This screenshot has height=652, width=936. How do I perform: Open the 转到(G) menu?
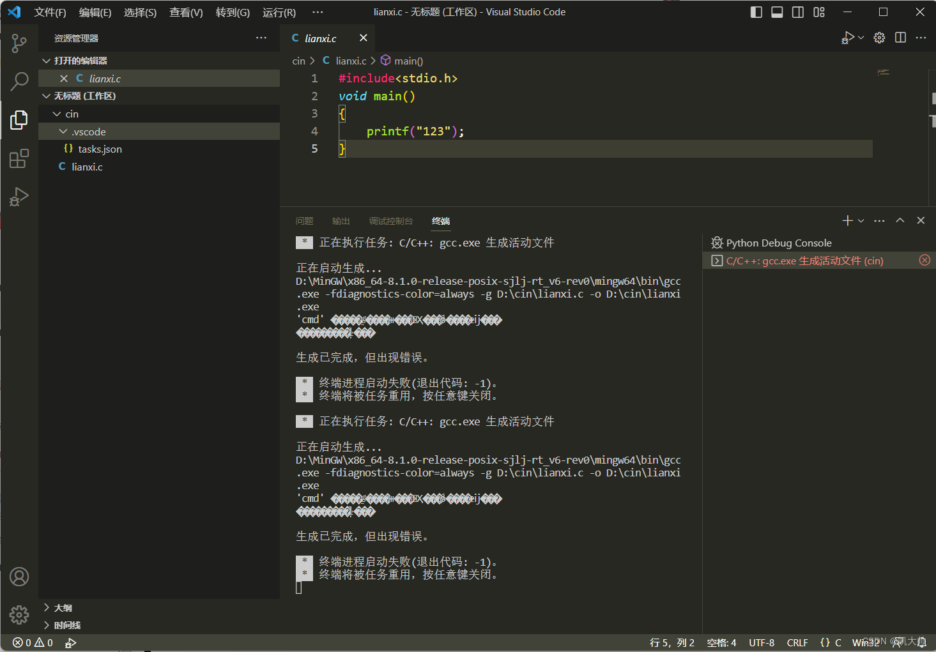coord(233,12)
